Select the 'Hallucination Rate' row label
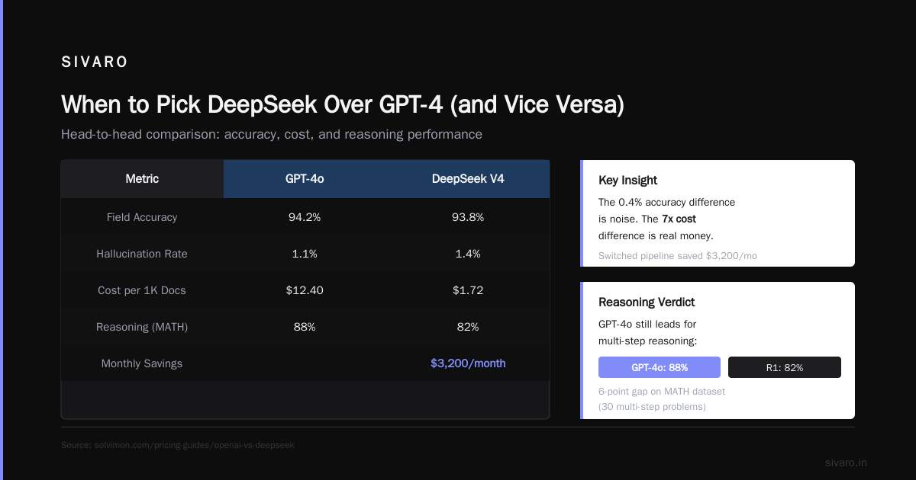Image resolution: width=916 pixels, height=480 pixels. 142,254
